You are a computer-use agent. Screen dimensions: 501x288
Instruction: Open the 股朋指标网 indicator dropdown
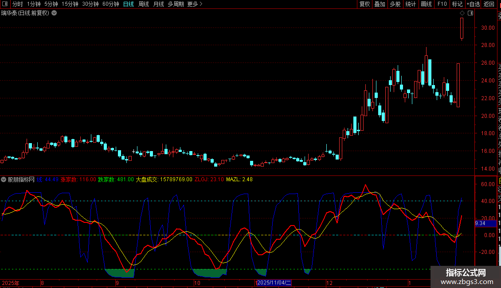click(4, 179)
